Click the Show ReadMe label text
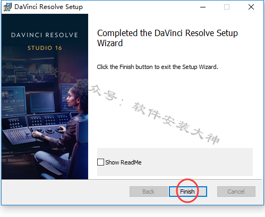Viewport: 265px width, 217px height. 123,162
